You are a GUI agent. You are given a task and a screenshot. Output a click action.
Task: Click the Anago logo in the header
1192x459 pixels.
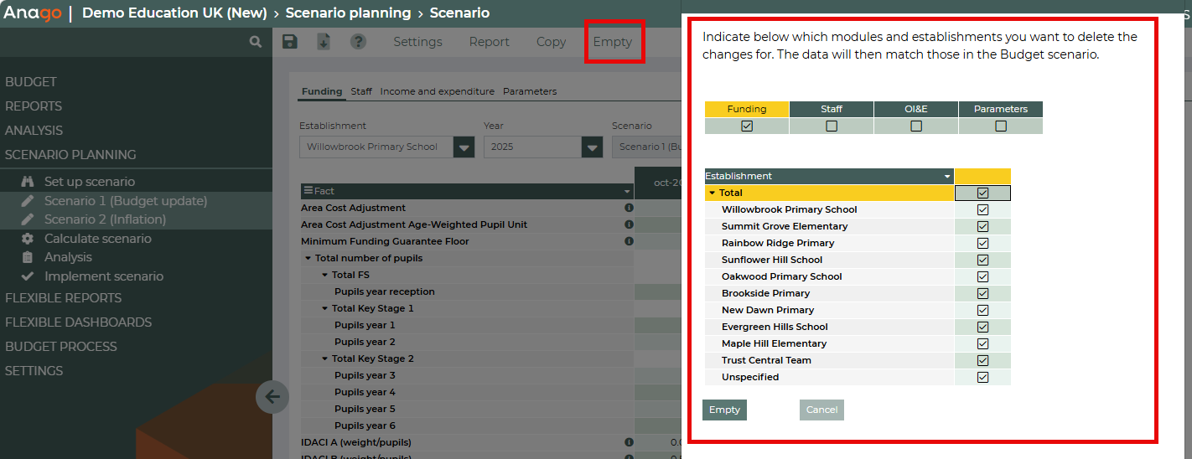click(33, 13)
